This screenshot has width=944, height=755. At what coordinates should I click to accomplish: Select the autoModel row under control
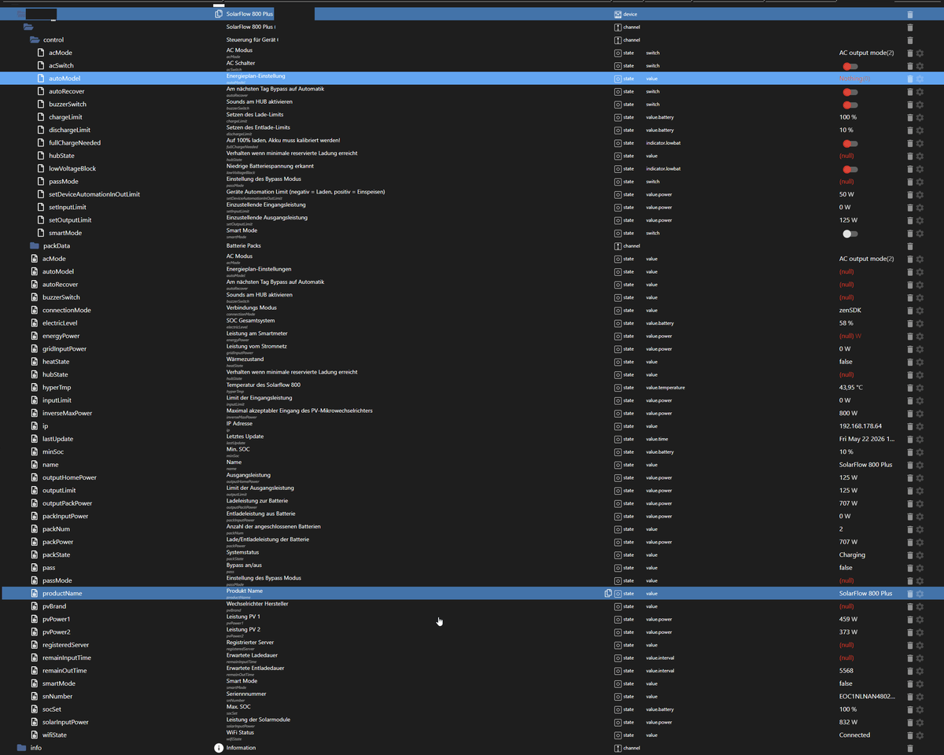472,79
